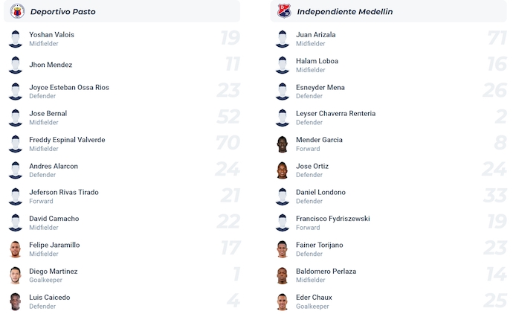
Task: Click Jose Bernal's placeholder avatar icon
Action: click(16, 118)
